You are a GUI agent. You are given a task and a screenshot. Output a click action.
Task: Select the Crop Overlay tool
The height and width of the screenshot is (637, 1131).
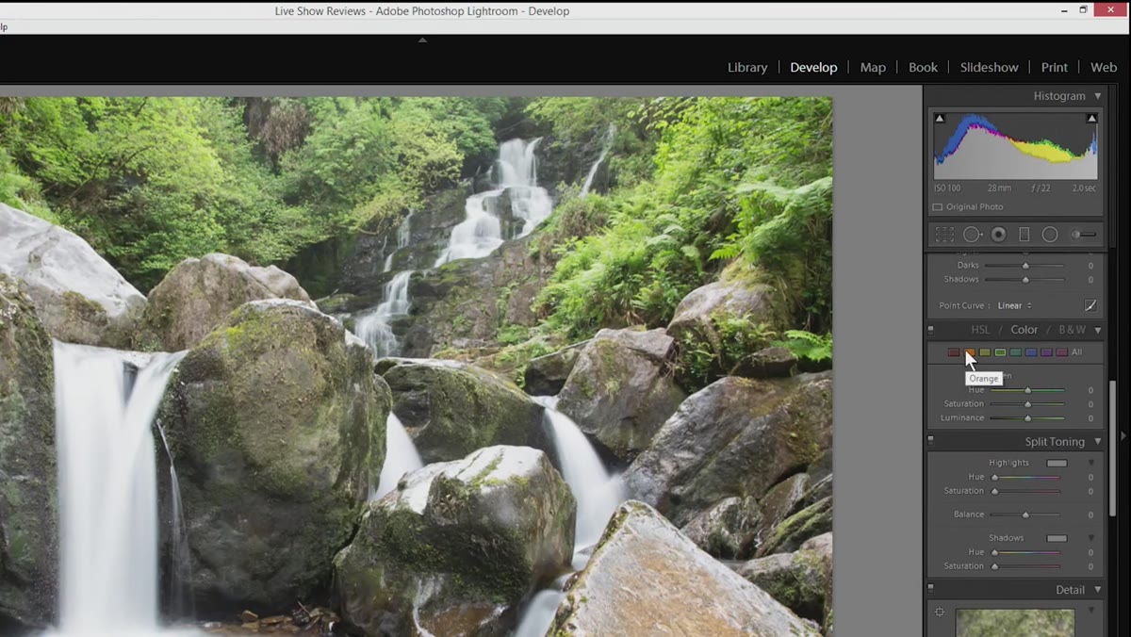pos(944,235)
